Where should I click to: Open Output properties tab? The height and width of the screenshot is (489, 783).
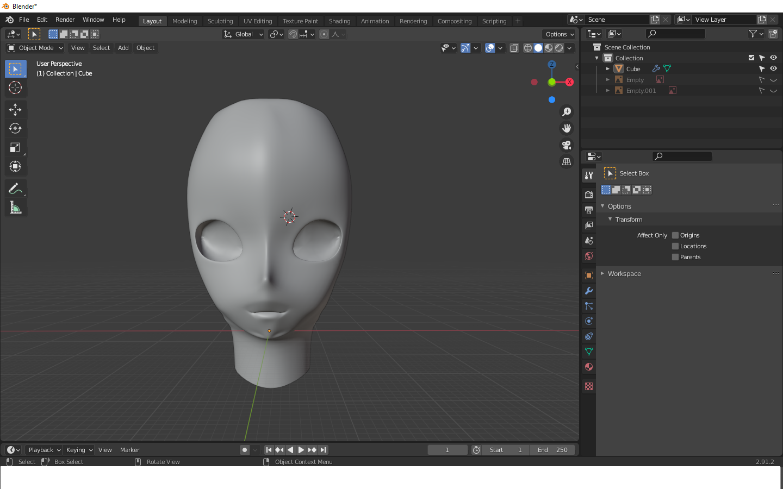point(589,210)
